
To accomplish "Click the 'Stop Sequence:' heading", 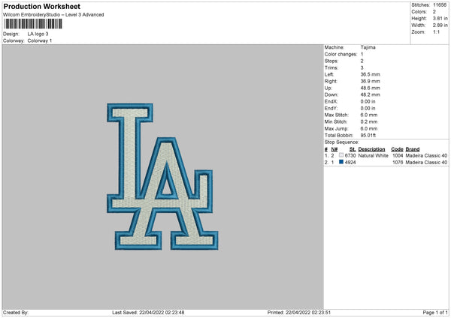I will pos(342,142).
